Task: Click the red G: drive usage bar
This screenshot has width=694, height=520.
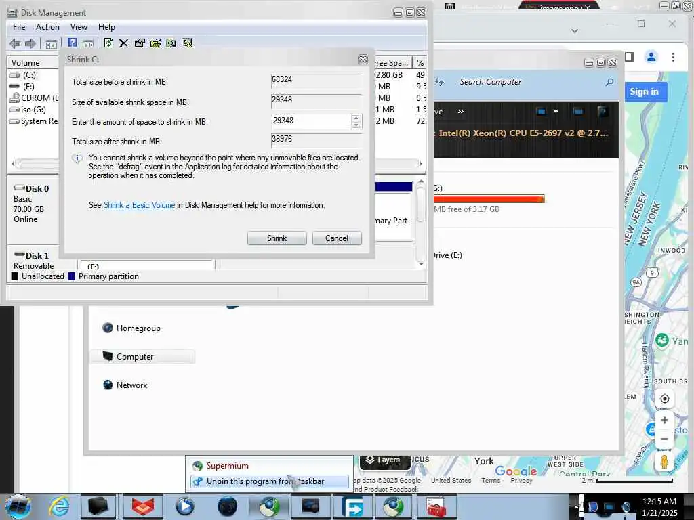Action: 489,199
